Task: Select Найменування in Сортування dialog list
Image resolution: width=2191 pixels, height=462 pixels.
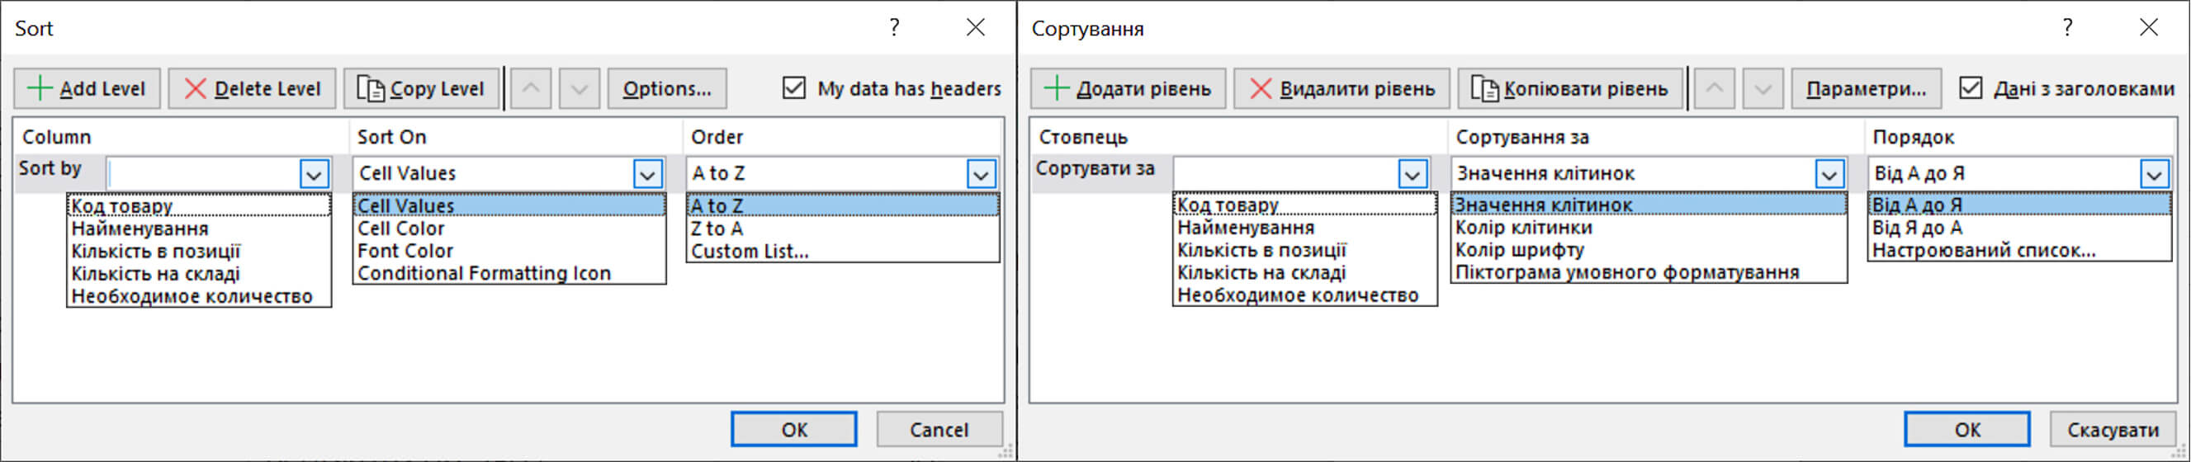Action: click(1305, 228)
